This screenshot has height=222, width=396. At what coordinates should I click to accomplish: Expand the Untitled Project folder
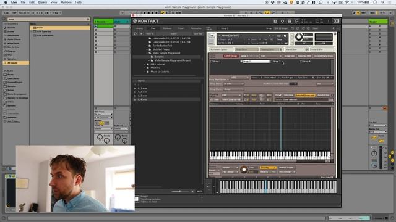(147, 49)
